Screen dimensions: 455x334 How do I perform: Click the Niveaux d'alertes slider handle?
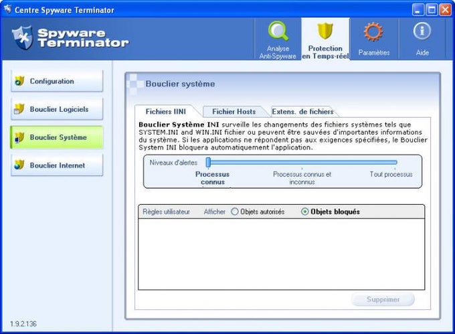pyautogui.click(x=208, y=163)
